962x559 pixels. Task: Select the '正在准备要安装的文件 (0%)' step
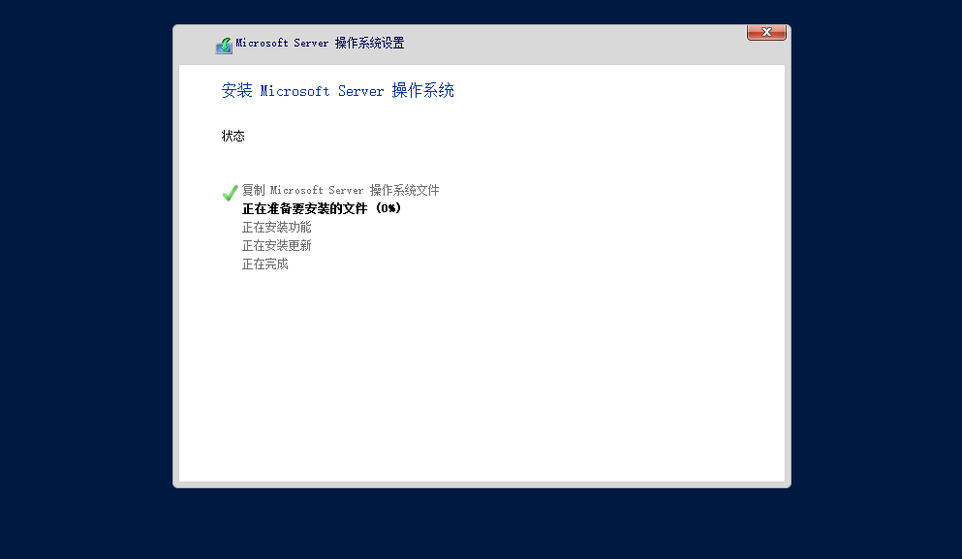pyautogui.click(x=322, y=208)
